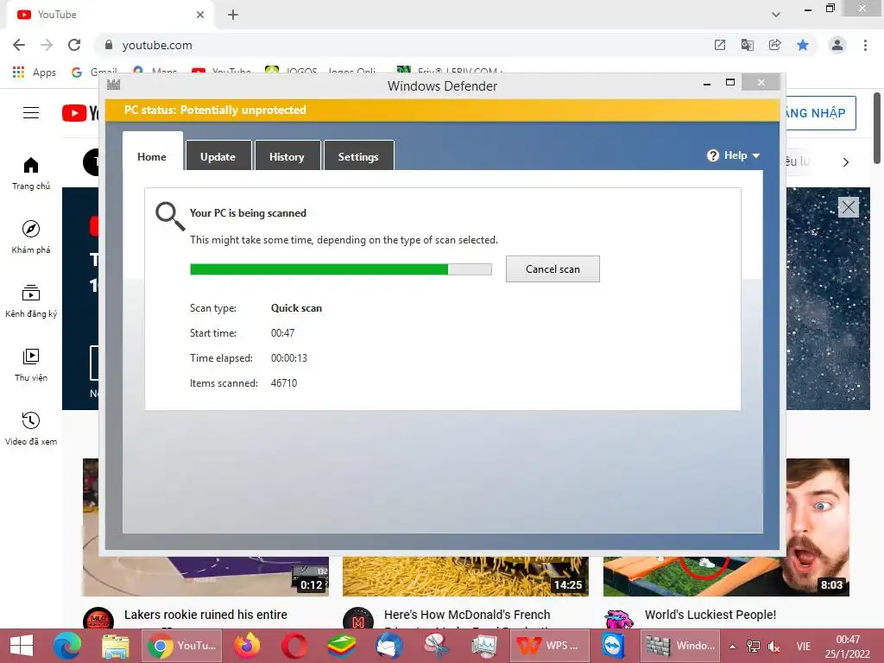Viewport: 884px width, 663px height.
Task: Open the network tray icon
Action: point(753,647)
